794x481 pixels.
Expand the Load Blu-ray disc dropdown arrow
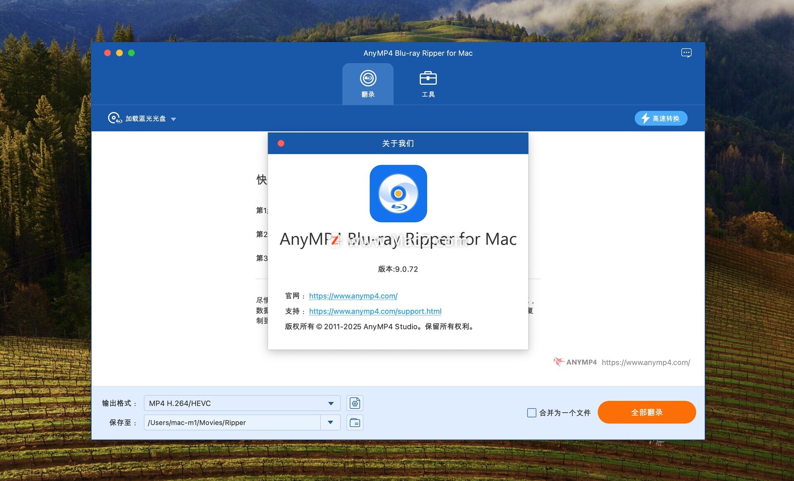pyautogui.click(x=174, y=119)
